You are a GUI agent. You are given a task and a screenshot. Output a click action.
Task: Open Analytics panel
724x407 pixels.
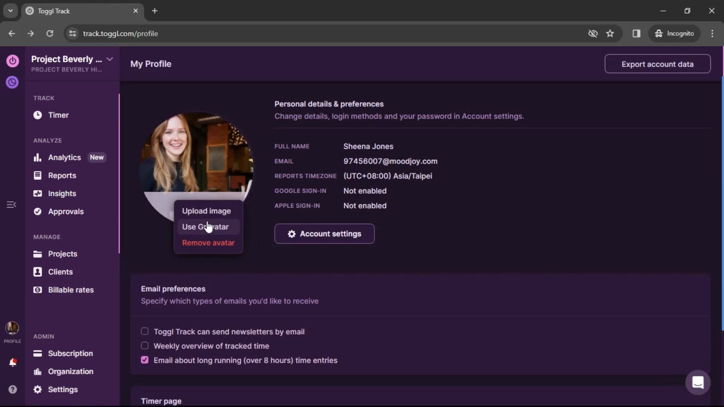click(64, 157)
